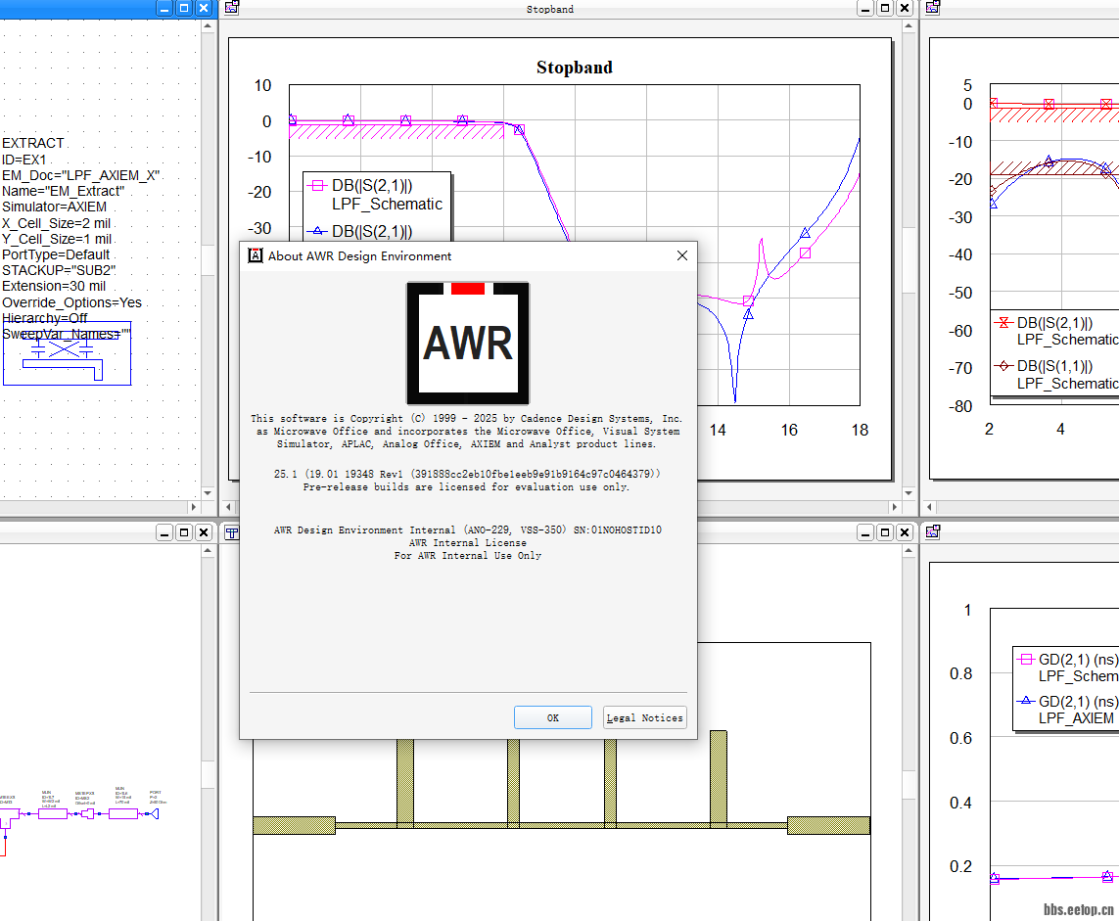Image resolution: width=1119 pixels, height=921 pixels.
Task: Select the EXTRACT block title text
Action: click(x=33, y=143)
